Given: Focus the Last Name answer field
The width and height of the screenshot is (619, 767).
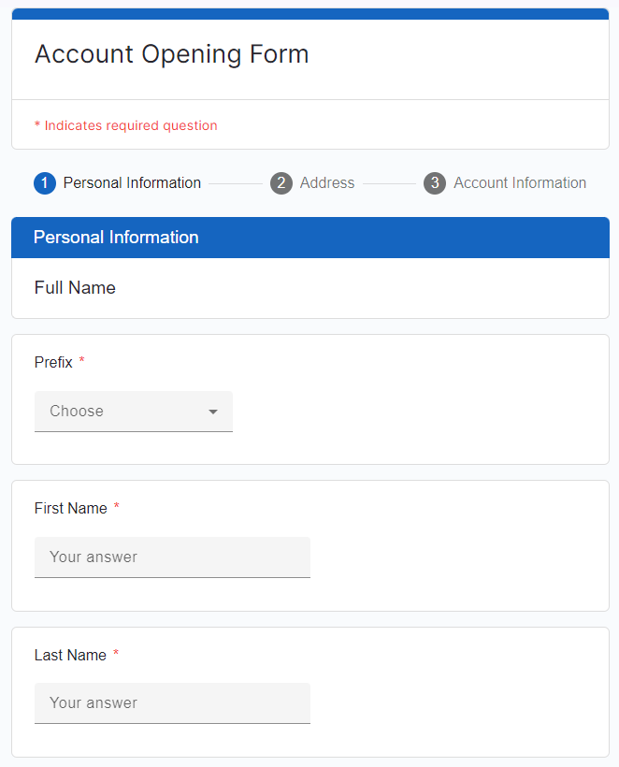Looking at the screenshot, I should click(172, 703).
